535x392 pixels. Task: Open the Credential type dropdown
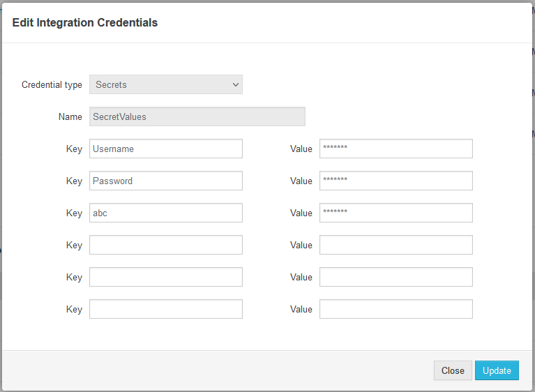point(165,84)
